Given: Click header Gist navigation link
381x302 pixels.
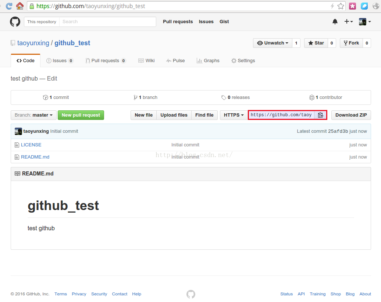Looking at the screenshot, I should coord(224,22).
